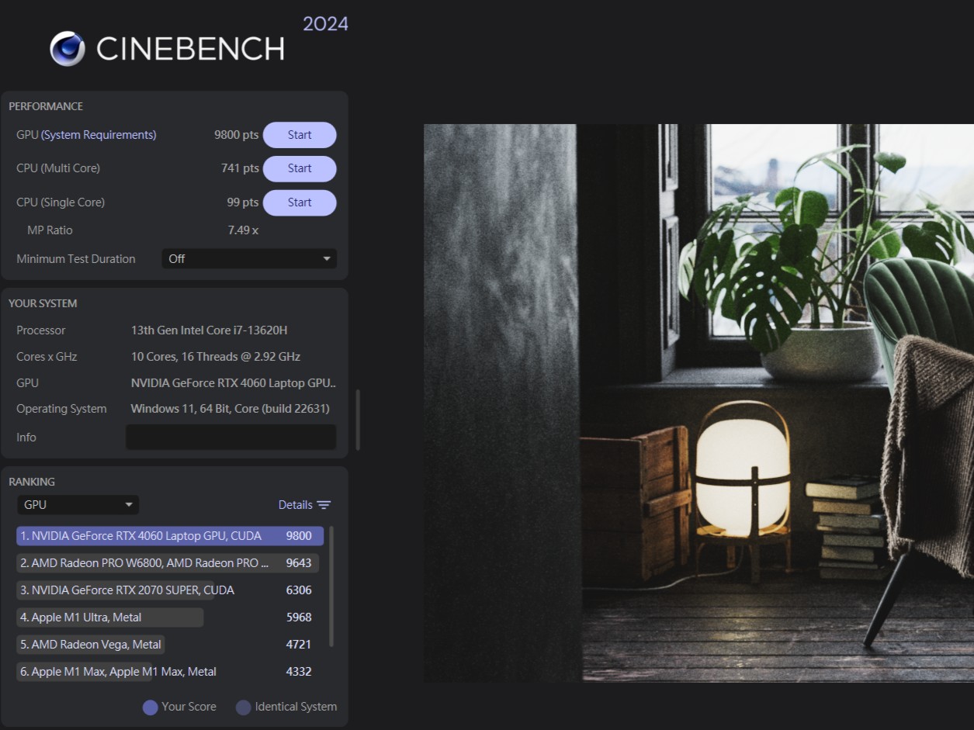The image size is (974, 730).
Task: Click the processor name i7-13620H text
Action: click(210, 330)
